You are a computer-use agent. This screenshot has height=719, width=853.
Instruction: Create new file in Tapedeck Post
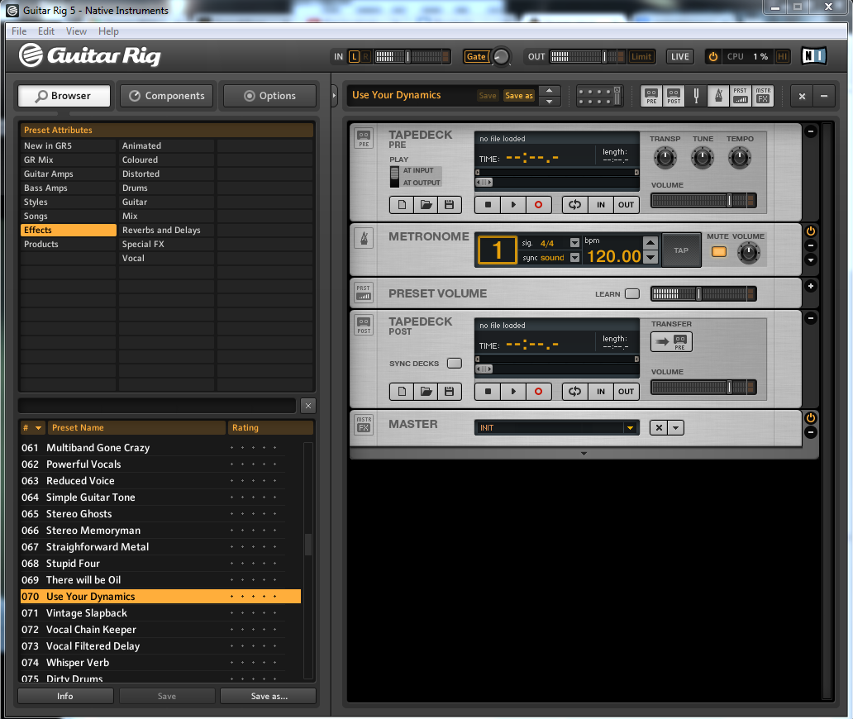coord(402,391)
